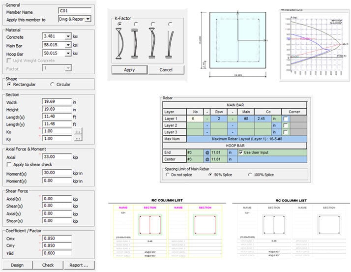351x272 pixels.
Task: Enable Apply to shear check
Action: coord(9,164)
